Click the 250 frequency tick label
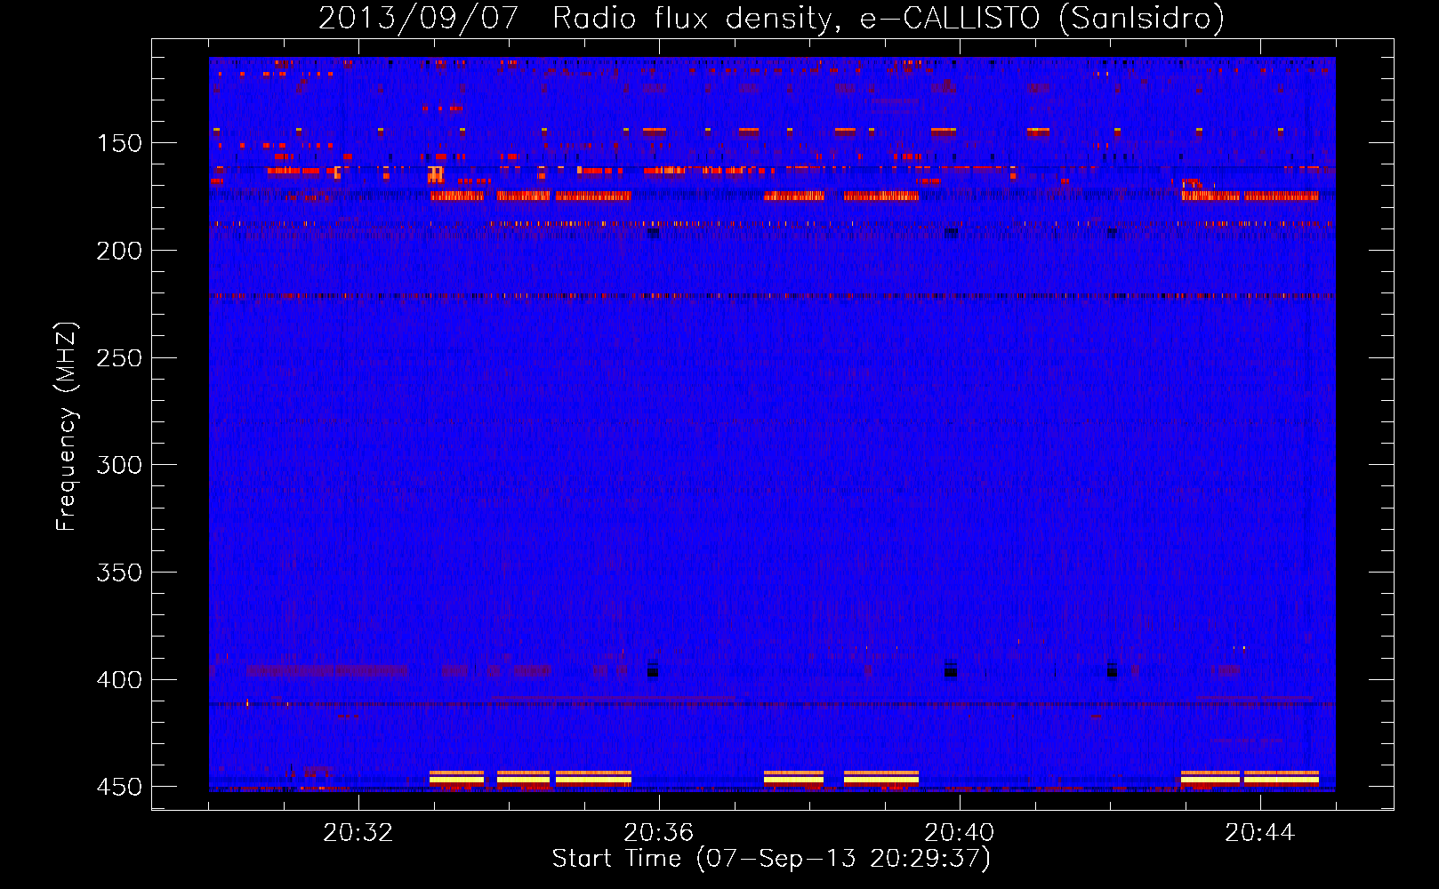This screenshot has height=889, width=1439. 119,358
